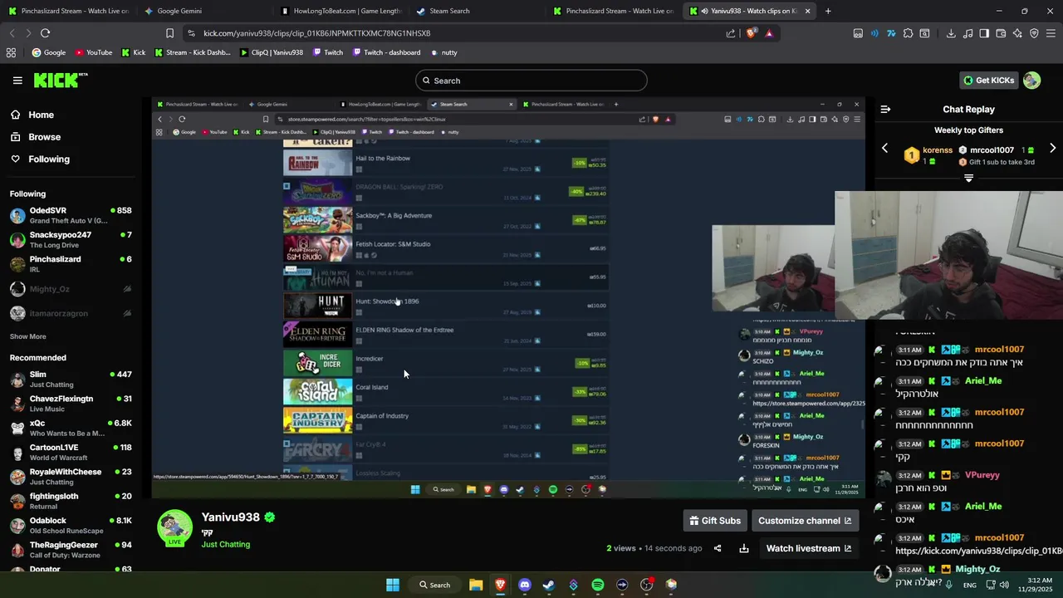Open the Brave Leo AI sparkle icon
1063x598 pixels.
[1017, 33]
